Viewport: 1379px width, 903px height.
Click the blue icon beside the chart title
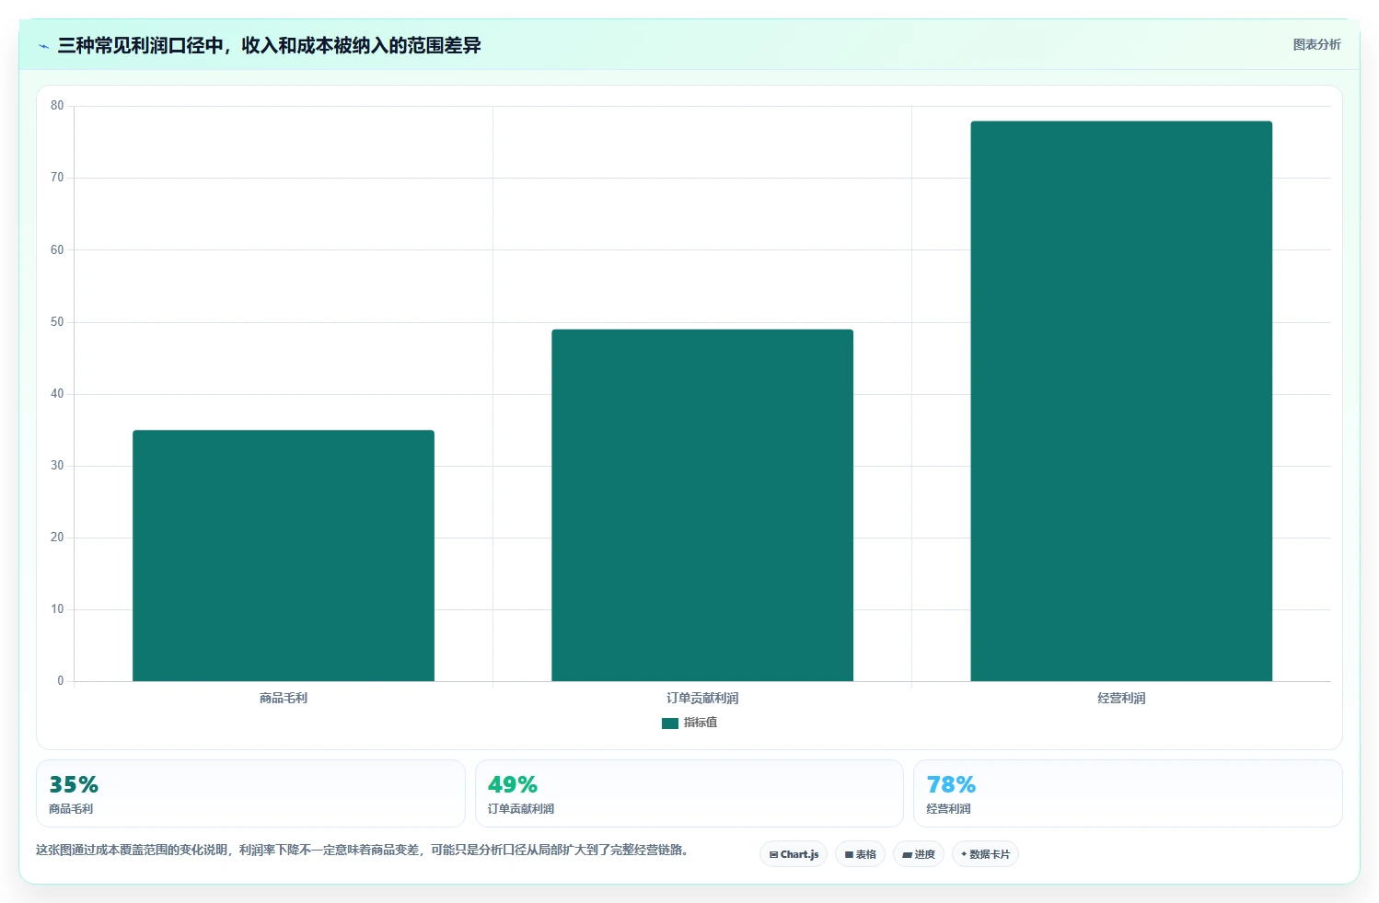(44, 46)
